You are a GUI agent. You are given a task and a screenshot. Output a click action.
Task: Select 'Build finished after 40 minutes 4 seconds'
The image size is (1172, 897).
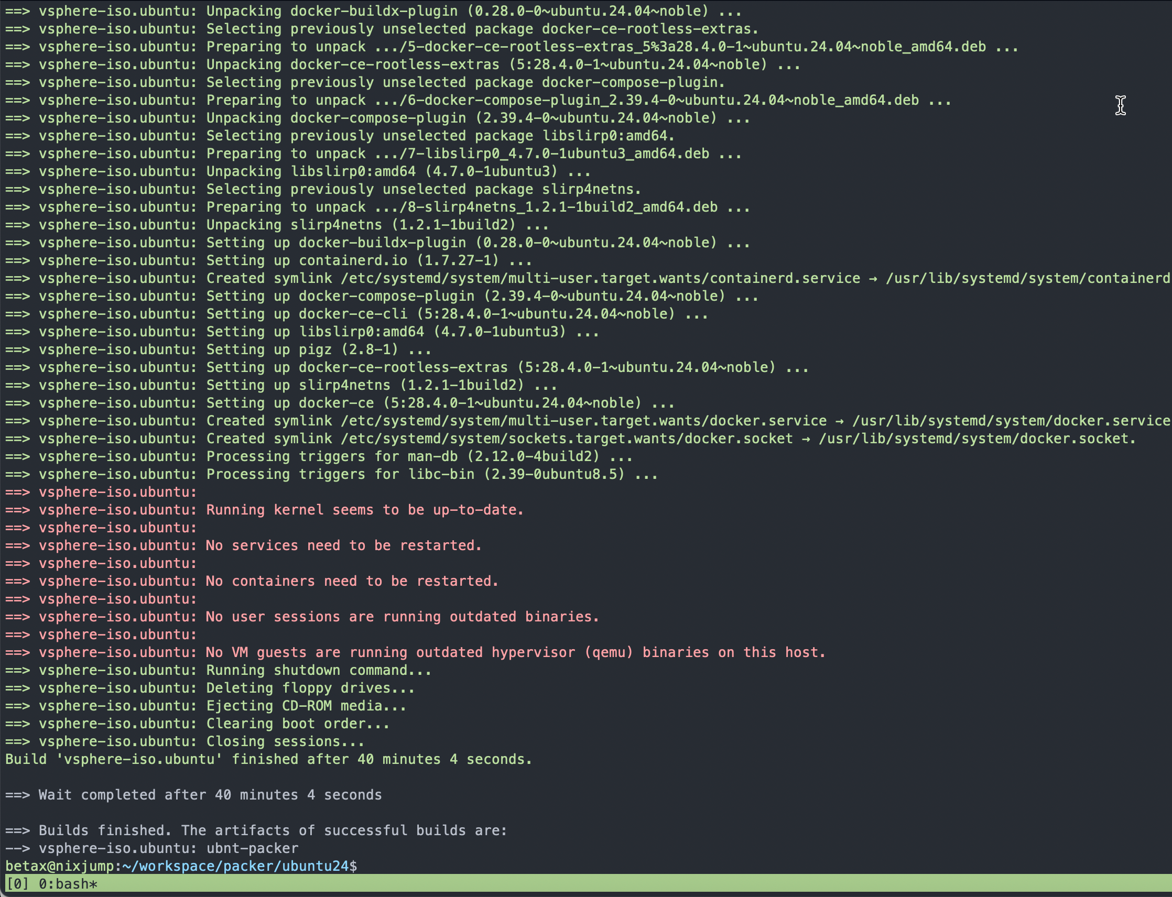(x=267, y=759)
